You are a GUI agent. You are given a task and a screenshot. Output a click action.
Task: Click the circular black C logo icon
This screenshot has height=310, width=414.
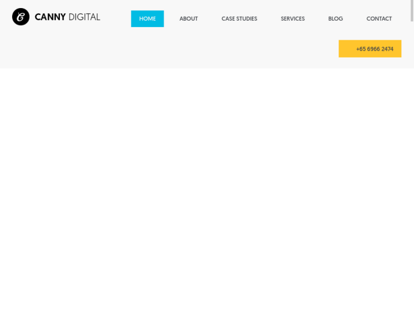point(21,17)
